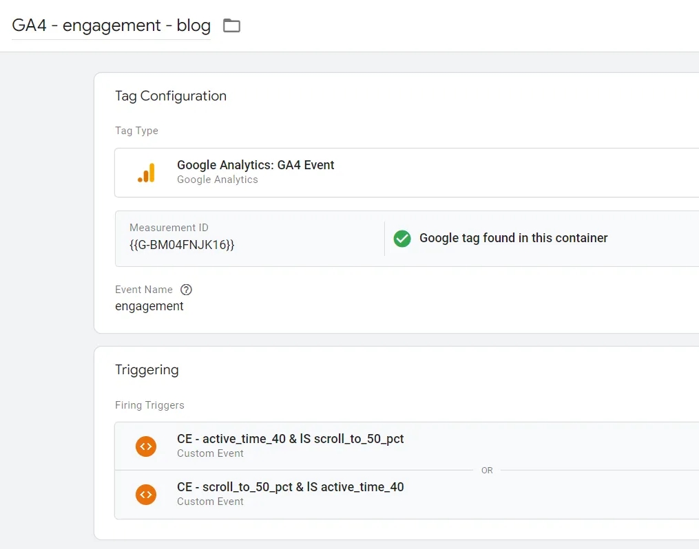The image size is (699, 549).
Task: Open the folder icon beside the tag name
Action: point(231,25)
